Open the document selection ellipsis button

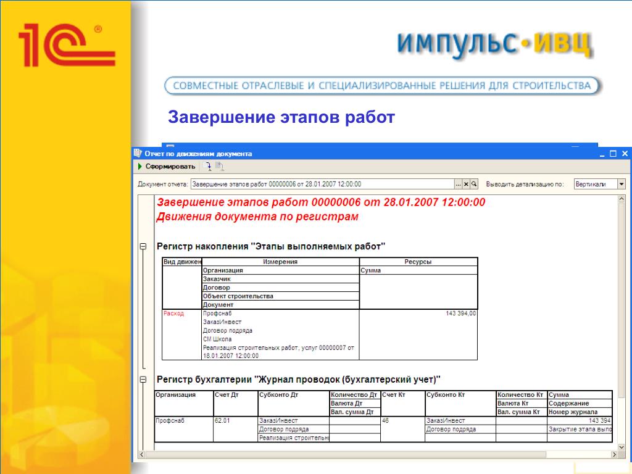point(458,184)
